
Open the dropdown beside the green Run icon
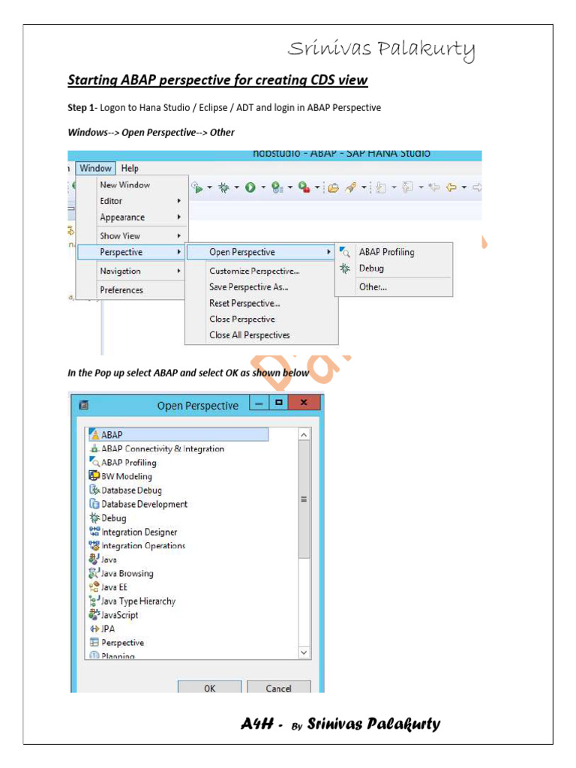coord(263,187)
